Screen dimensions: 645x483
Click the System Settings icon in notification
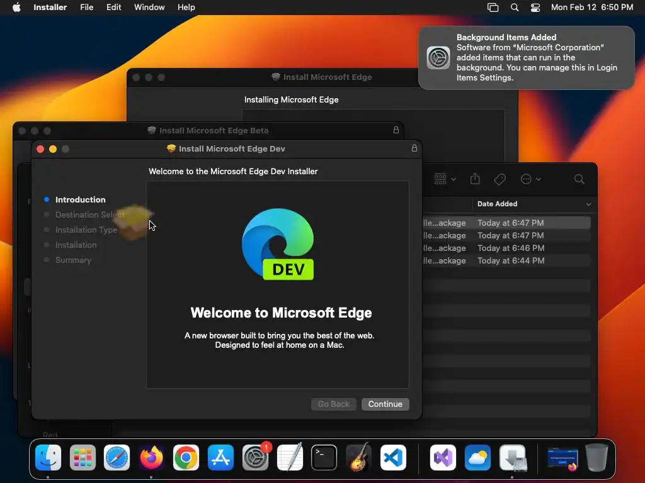438,57
